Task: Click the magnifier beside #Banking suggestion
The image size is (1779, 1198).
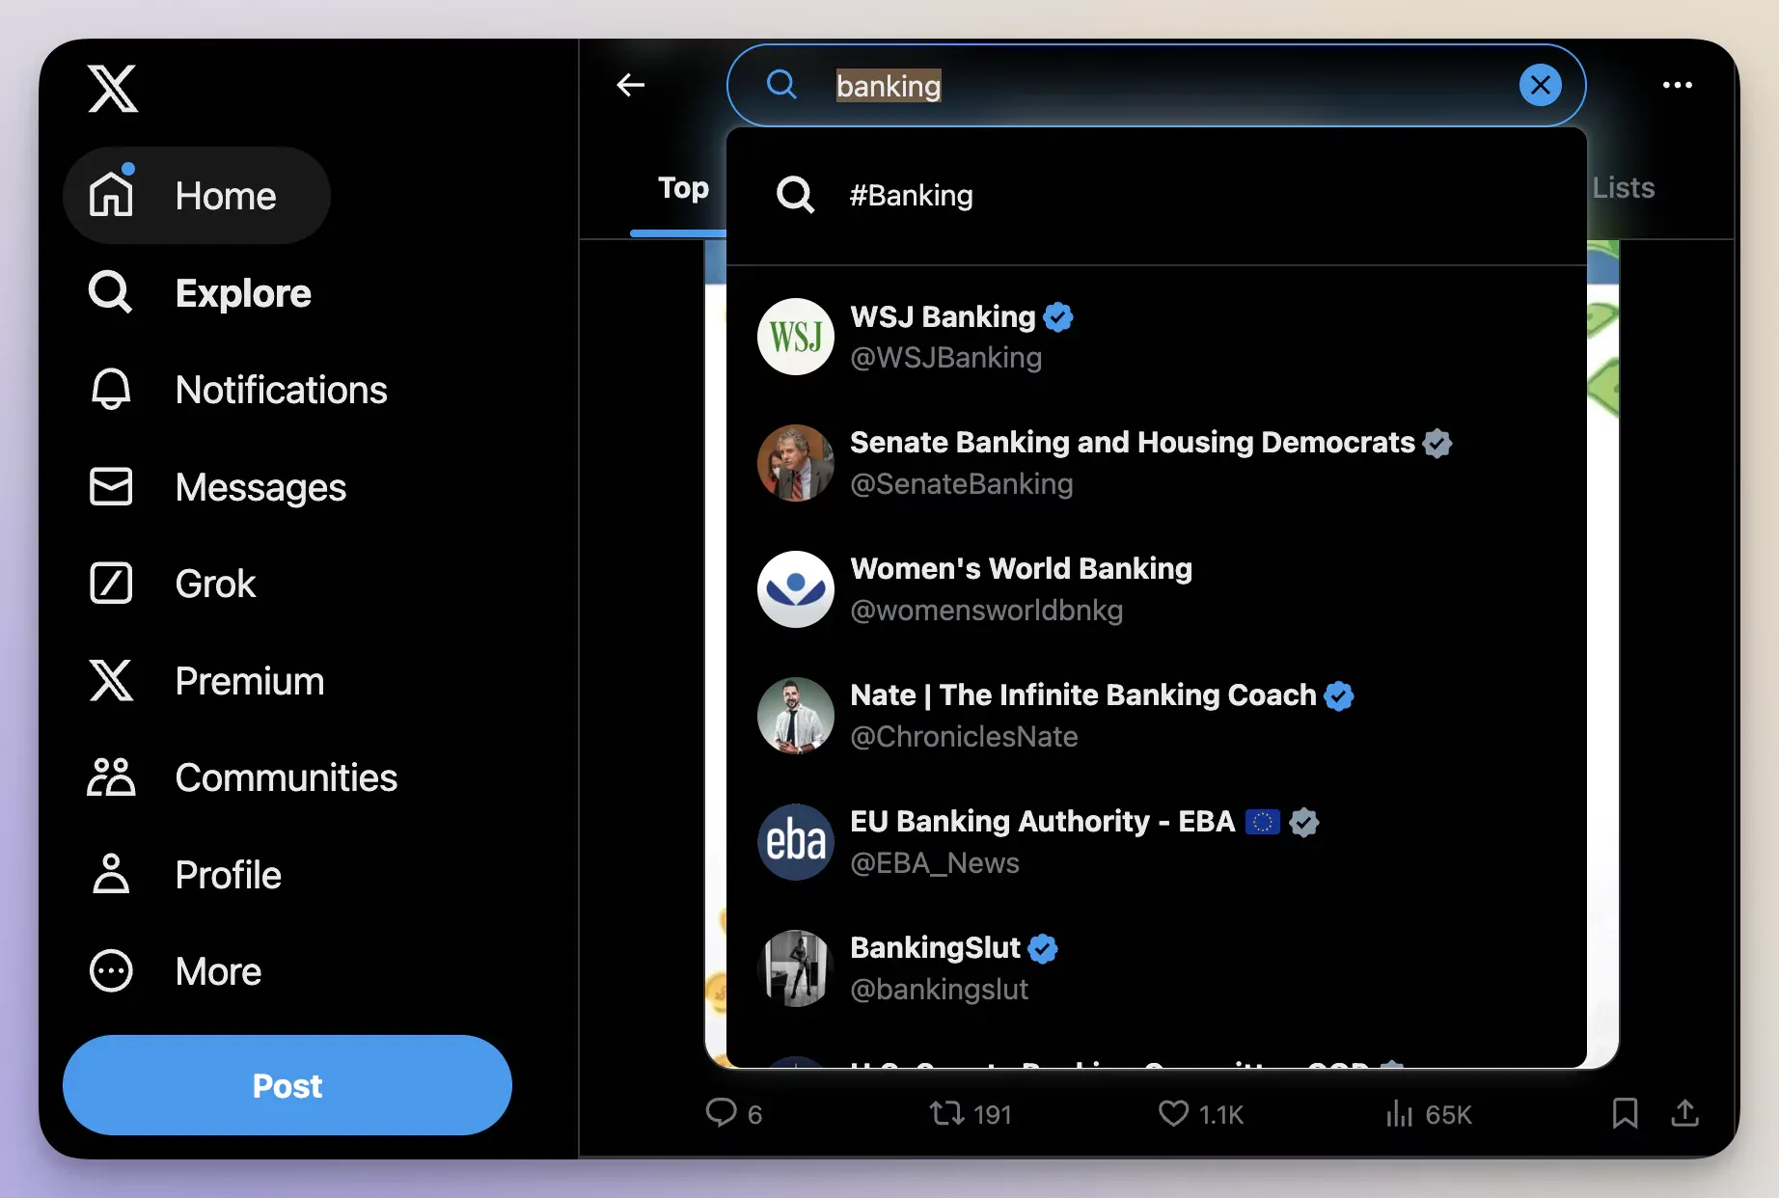Action: coord(795,195)
